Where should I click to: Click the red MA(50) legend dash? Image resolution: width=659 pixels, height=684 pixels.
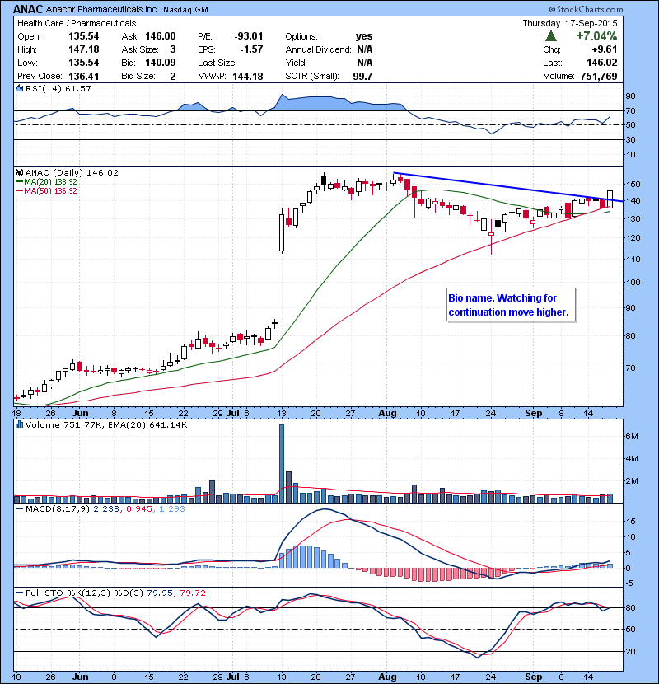[19, 190]
